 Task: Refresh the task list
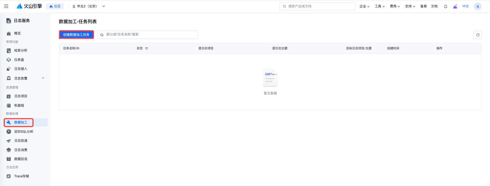coord(478,35)
